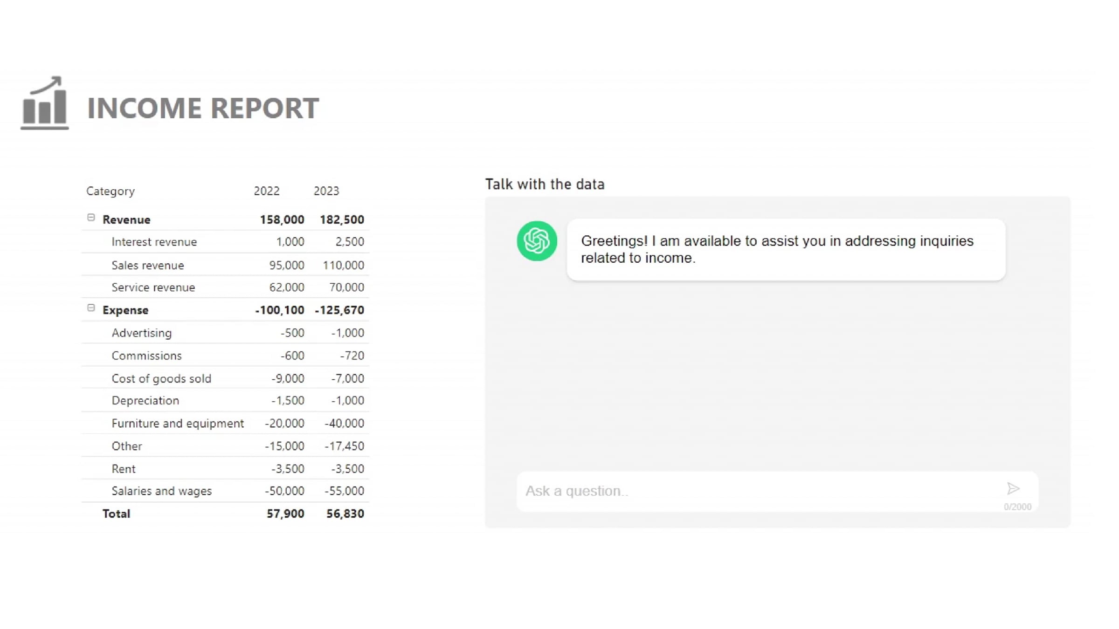The width and height of the screenshot is (1119, 629).
Task: Click the INCOME REPORT title text
Action: pos(203,108)
